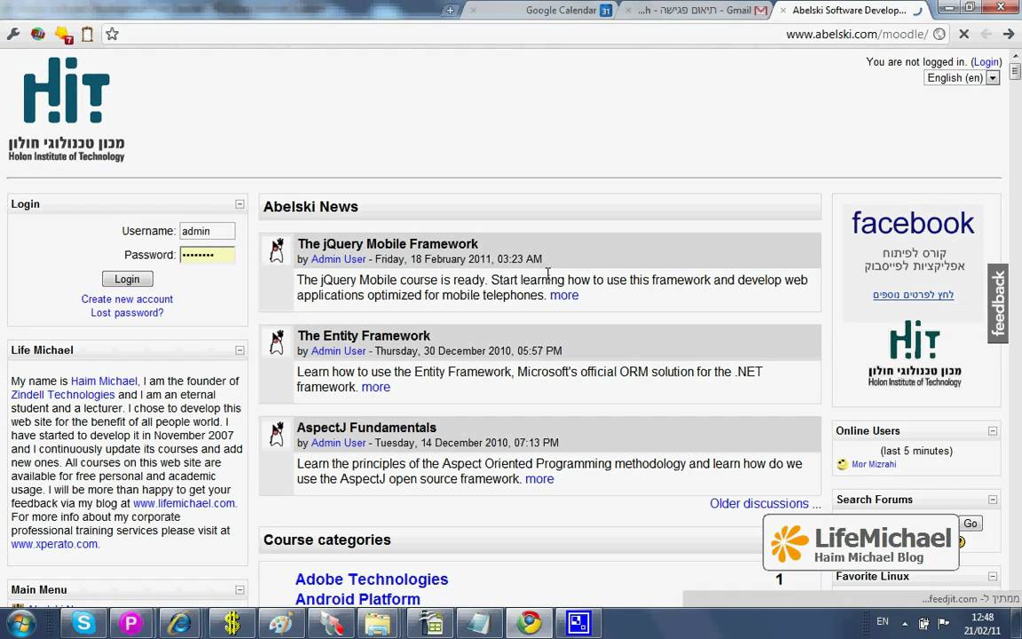1022x639 pixels.
Task: Collapse the Online Users block
Action: pos(993,431)
